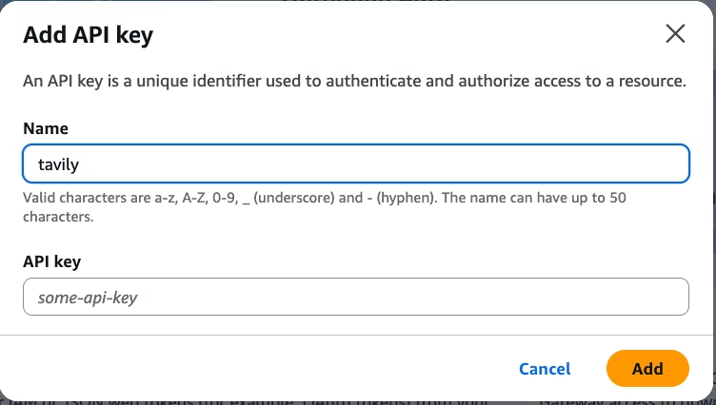Click the X icon at top right
Screen dimensions: 716x405
point(675,34)
